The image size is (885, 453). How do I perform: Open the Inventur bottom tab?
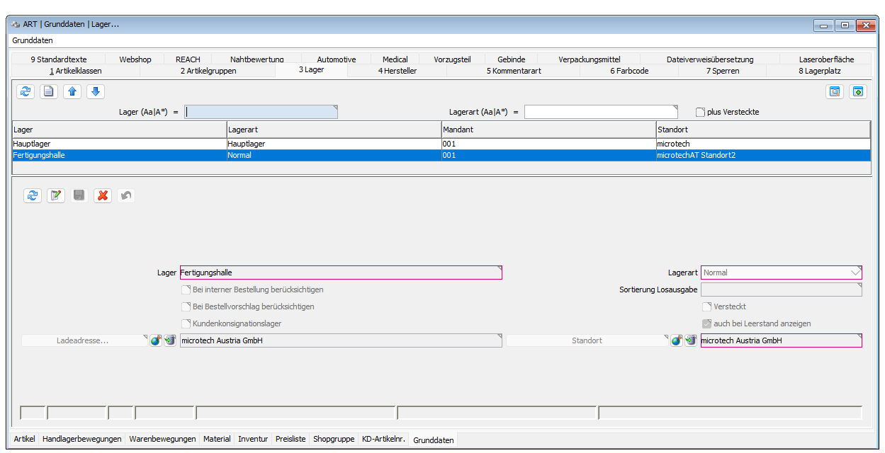[x=253, y=439]
